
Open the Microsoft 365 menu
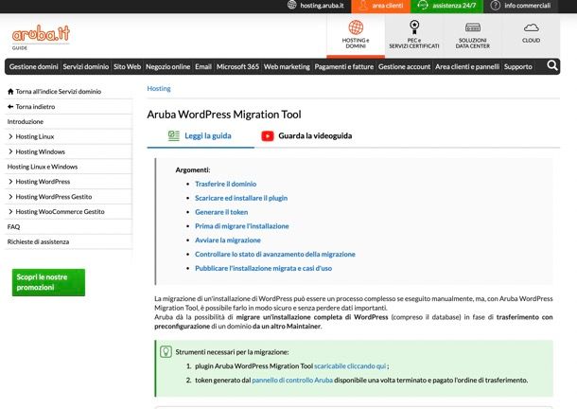click(237, 66)
